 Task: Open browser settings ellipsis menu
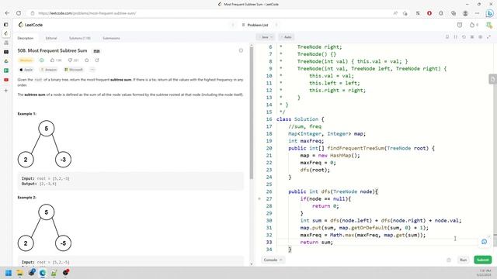pyautogui.click(x=478, y=13)
